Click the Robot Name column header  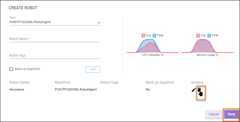20,82
